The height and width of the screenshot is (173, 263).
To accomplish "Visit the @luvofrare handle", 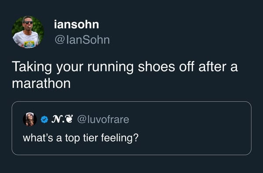I will click(103, 119).
